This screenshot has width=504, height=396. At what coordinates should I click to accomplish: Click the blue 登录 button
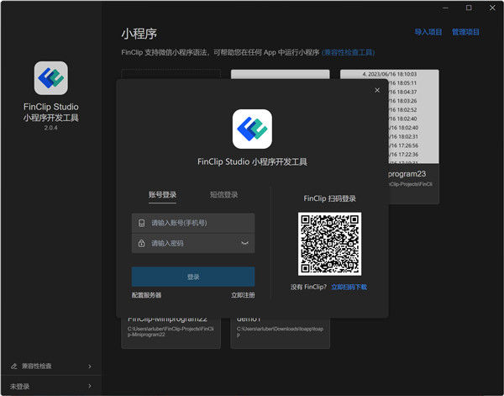193,277
